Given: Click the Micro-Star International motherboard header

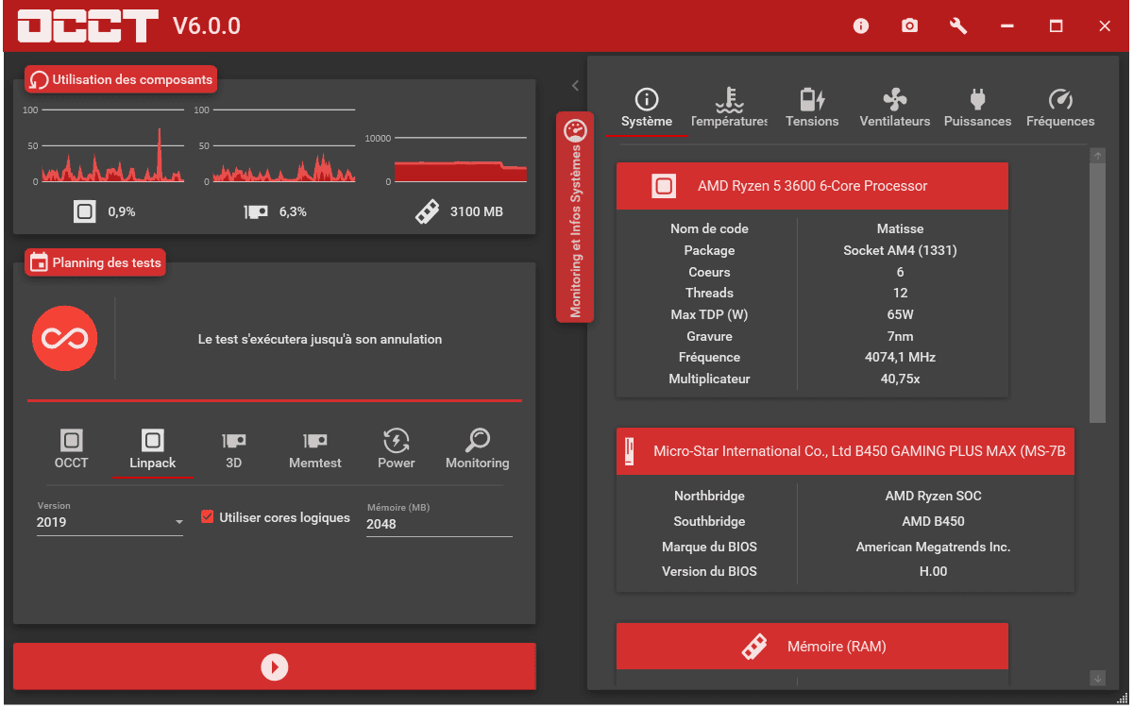Looking at the screenshot, I should (845, 451).
